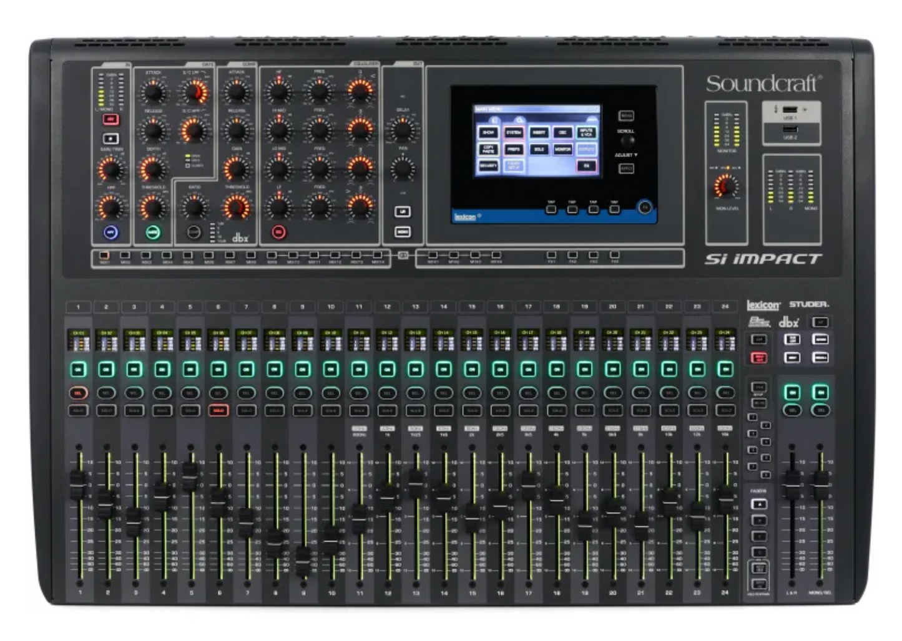902x641 pixels.
Task: Click the L&R master fader cap
Action: tap(792, 481)
